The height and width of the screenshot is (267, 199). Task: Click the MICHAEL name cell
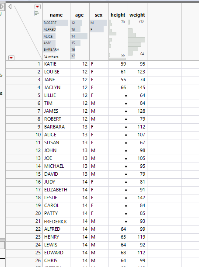[x=56, y=166]
